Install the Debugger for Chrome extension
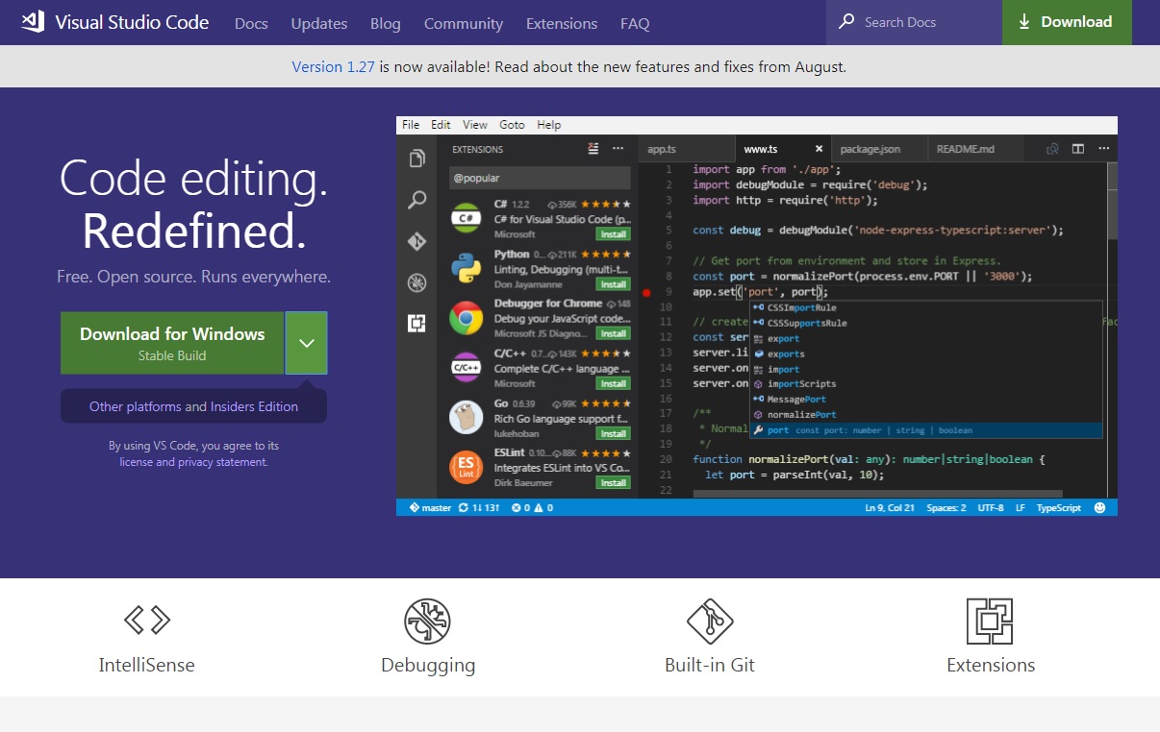Viewport: 1160px width, 732px height. tap(613, 333)
